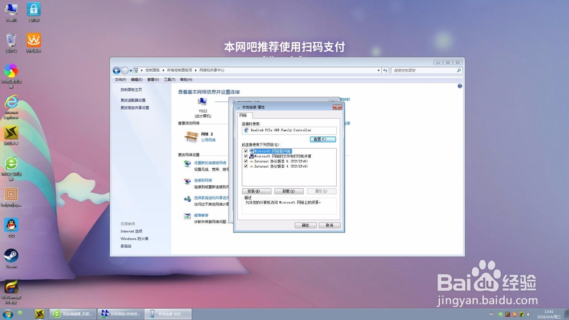Image resolution: width=569 pixels, height=320 pixels.
Task: Open 更改高级共享设置 link
Action: [135, 107]
